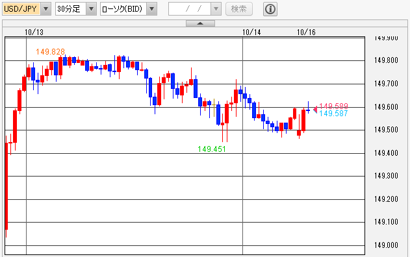This screenshot has width=410, height=257.
Task: Click the 10/16 date label
Action: click(306, 32)
